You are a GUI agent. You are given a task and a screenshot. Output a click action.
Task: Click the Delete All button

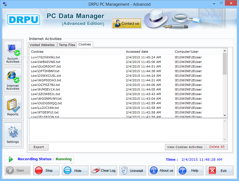[x=217, y=147]
